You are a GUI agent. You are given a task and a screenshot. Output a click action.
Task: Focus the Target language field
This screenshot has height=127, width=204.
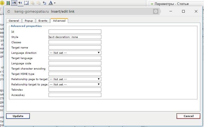coord(75,58)
